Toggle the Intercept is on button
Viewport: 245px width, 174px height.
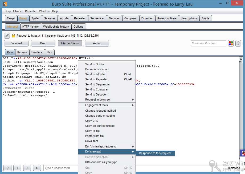pos(70,43)
